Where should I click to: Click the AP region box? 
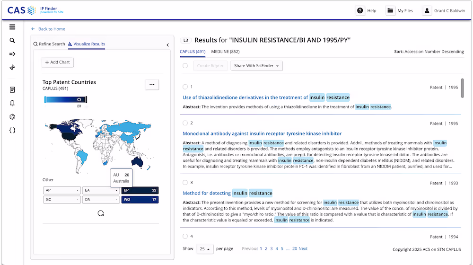pos(62,190)
